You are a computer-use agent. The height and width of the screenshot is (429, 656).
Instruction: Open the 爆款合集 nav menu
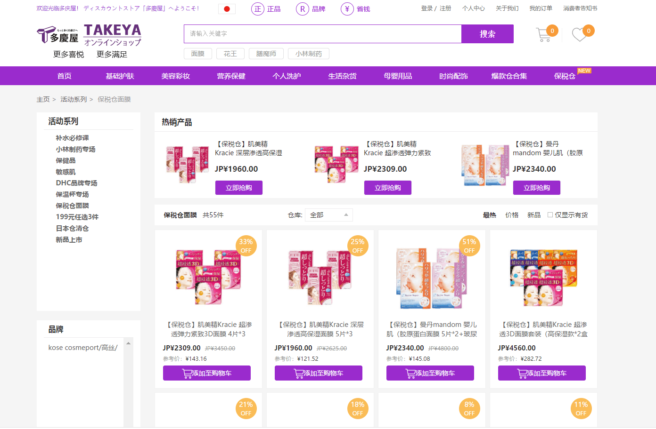(x=509, y=76)
